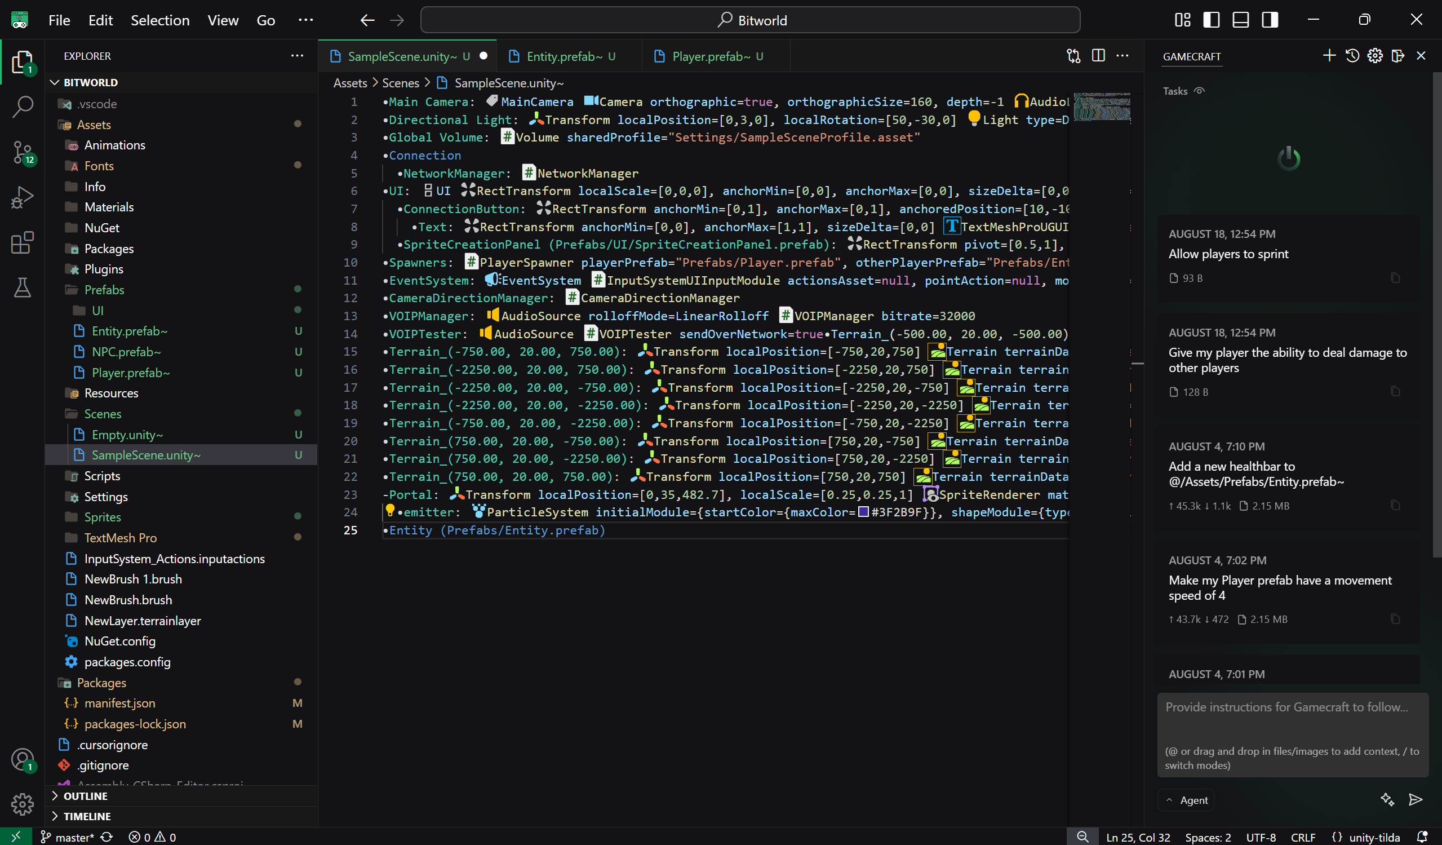Expand the OUTLINE section
The width and height of the screenshot is (1442, 845).
pyautogui.click(x=85, y=796)
